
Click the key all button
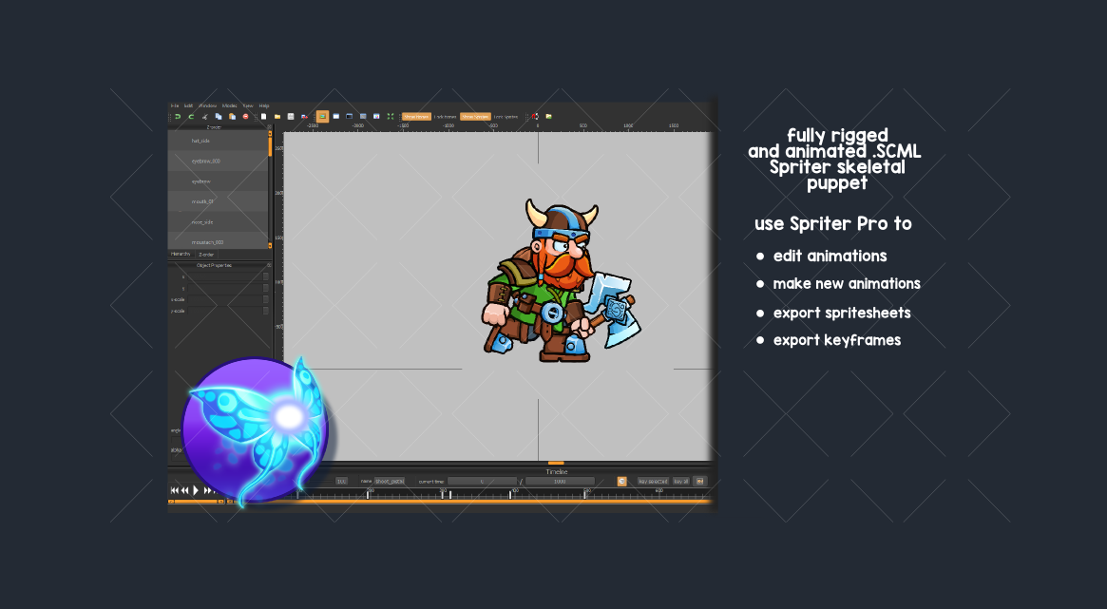coord(681,482)
